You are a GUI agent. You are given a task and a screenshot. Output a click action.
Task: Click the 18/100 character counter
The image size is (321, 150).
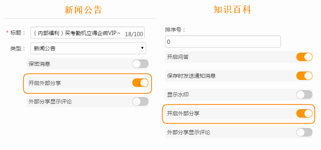tap(134, 34)
